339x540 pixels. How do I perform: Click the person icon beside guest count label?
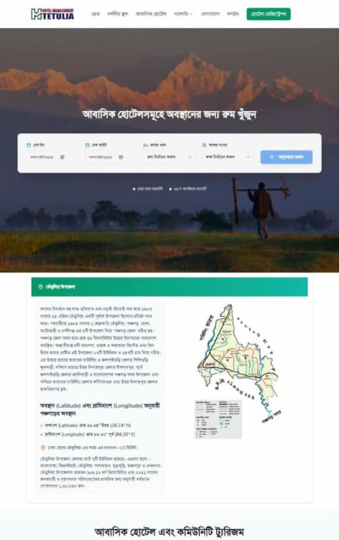205,145
